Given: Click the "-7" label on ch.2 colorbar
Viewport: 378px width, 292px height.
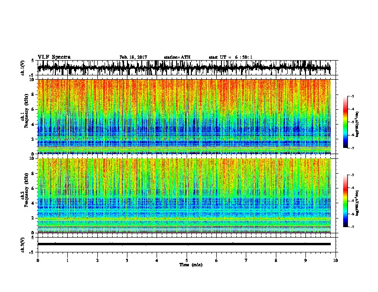Looking at the screenshot, I should 352,227.
